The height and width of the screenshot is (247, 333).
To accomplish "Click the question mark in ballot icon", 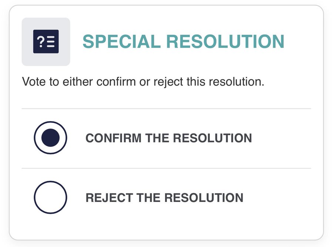I will 40,41.
